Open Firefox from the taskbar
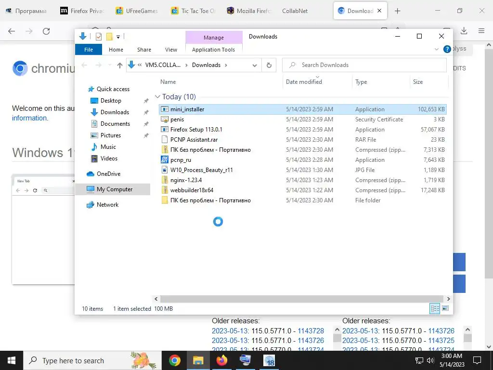493x370 pixels. click(x=221, y=360)
